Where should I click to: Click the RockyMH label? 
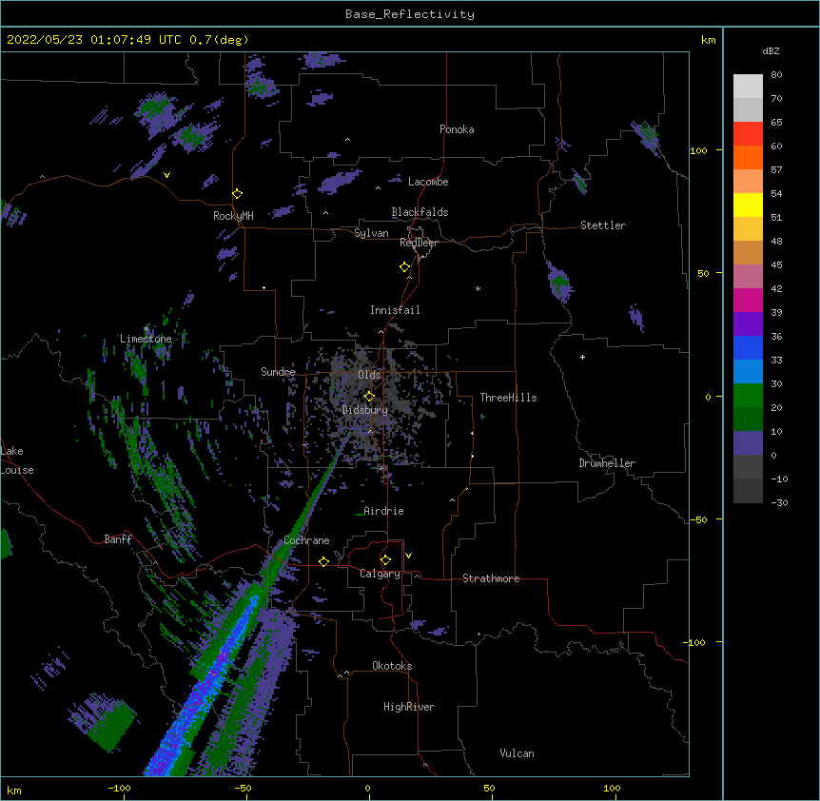point(233,216)
